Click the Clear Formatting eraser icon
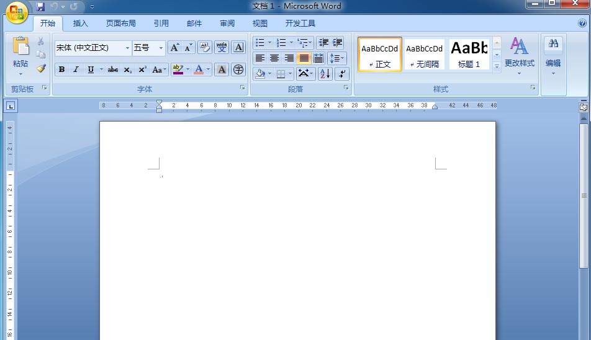The image size is (591, 340). (x=204, y=48)
